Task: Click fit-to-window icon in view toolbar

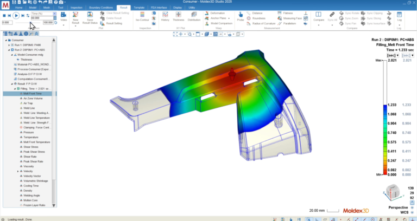Action: click(x=175, y=34)
